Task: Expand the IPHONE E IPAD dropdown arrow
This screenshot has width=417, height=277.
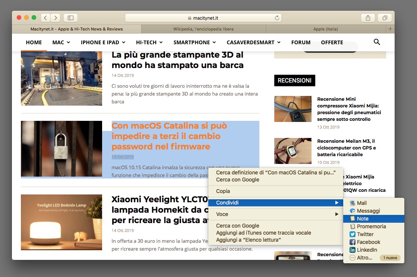Action: point(124,42)
